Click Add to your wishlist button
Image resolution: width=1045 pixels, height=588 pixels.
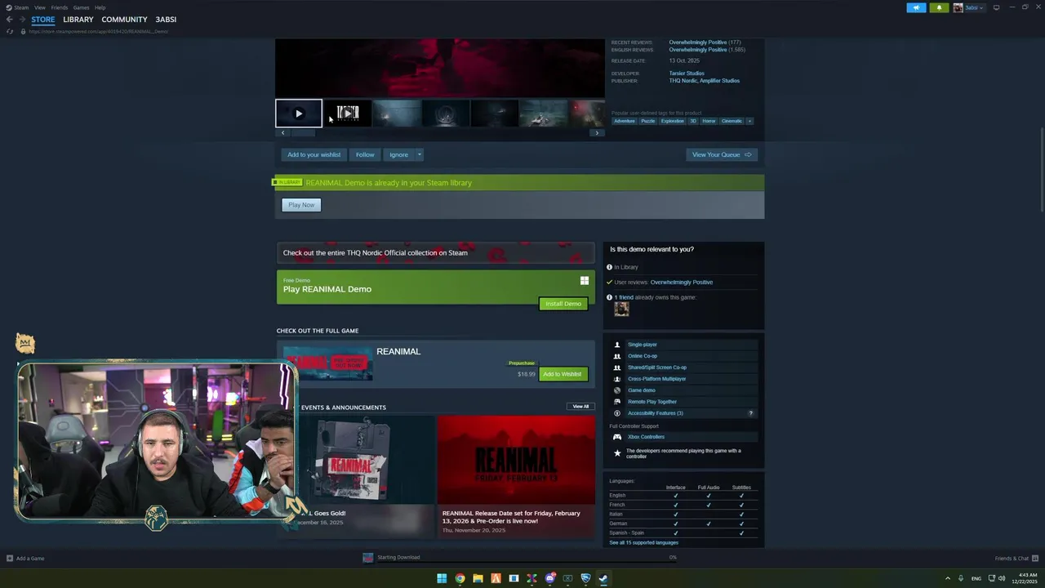(314, 154)
